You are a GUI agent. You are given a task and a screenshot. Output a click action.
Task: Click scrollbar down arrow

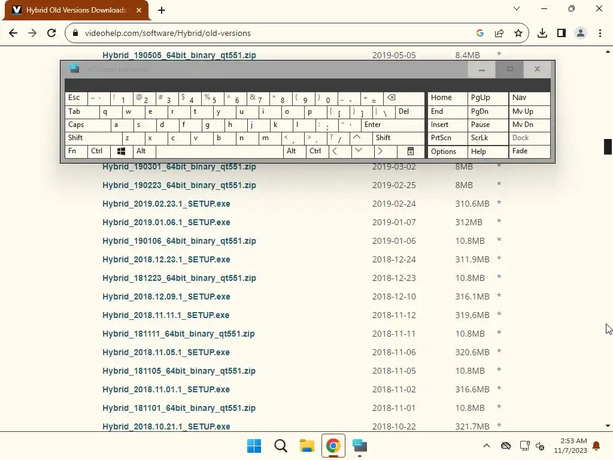click(x=608, y=426)
